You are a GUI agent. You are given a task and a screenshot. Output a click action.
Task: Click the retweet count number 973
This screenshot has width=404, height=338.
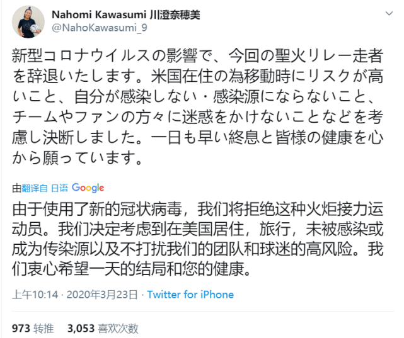point(21,327)
